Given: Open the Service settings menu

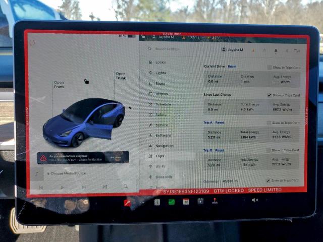Looking at the screenshot, I should 158,125.
